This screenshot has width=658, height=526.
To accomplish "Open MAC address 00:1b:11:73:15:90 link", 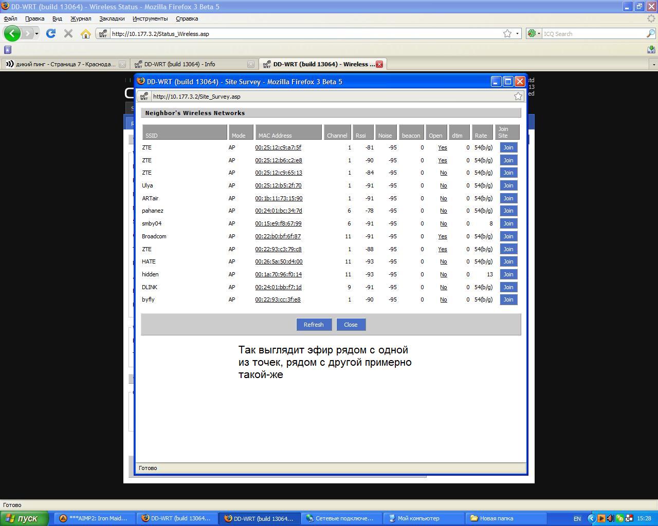I will (x=279, y=198).
